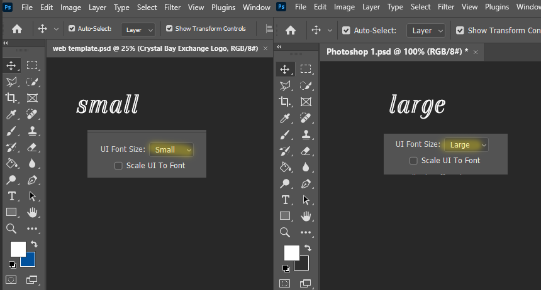Select the Frame tool in left window
The height and width of the screenshot is (290, 541).
[x=32, y=98]
